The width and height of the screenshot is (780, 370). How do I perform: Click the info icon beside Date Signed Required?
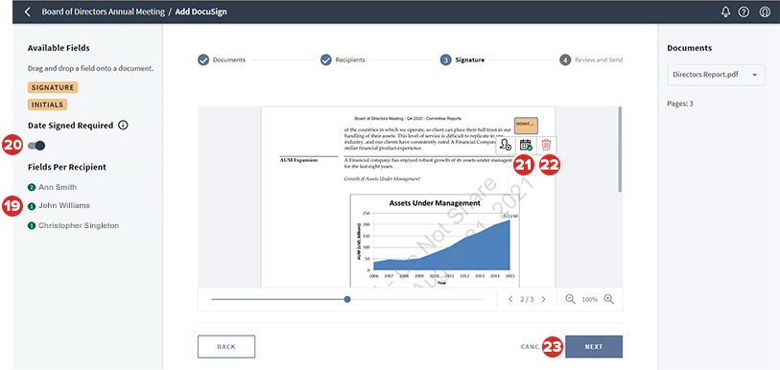point(124,126)
